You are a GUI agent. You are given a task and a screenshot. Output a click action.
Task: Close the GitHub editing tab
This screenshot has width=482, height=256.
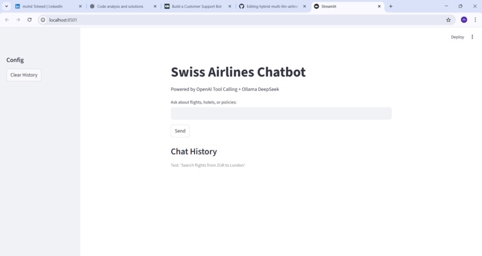point(304,7)
